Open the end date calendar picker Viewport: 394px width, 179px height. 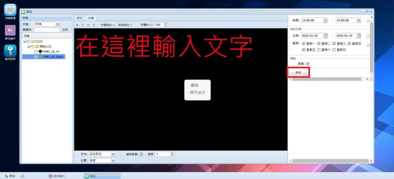[x=359, y=36]
